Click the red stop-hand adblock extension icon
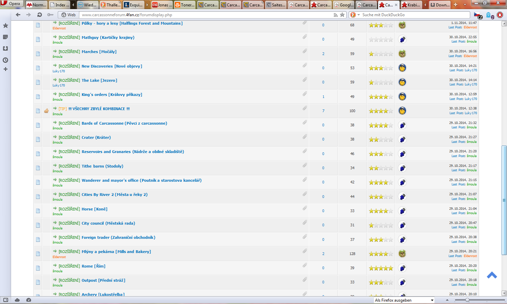The height and width of the screenshot is (304, 507). pyautogui.click(x=500, y=15)
